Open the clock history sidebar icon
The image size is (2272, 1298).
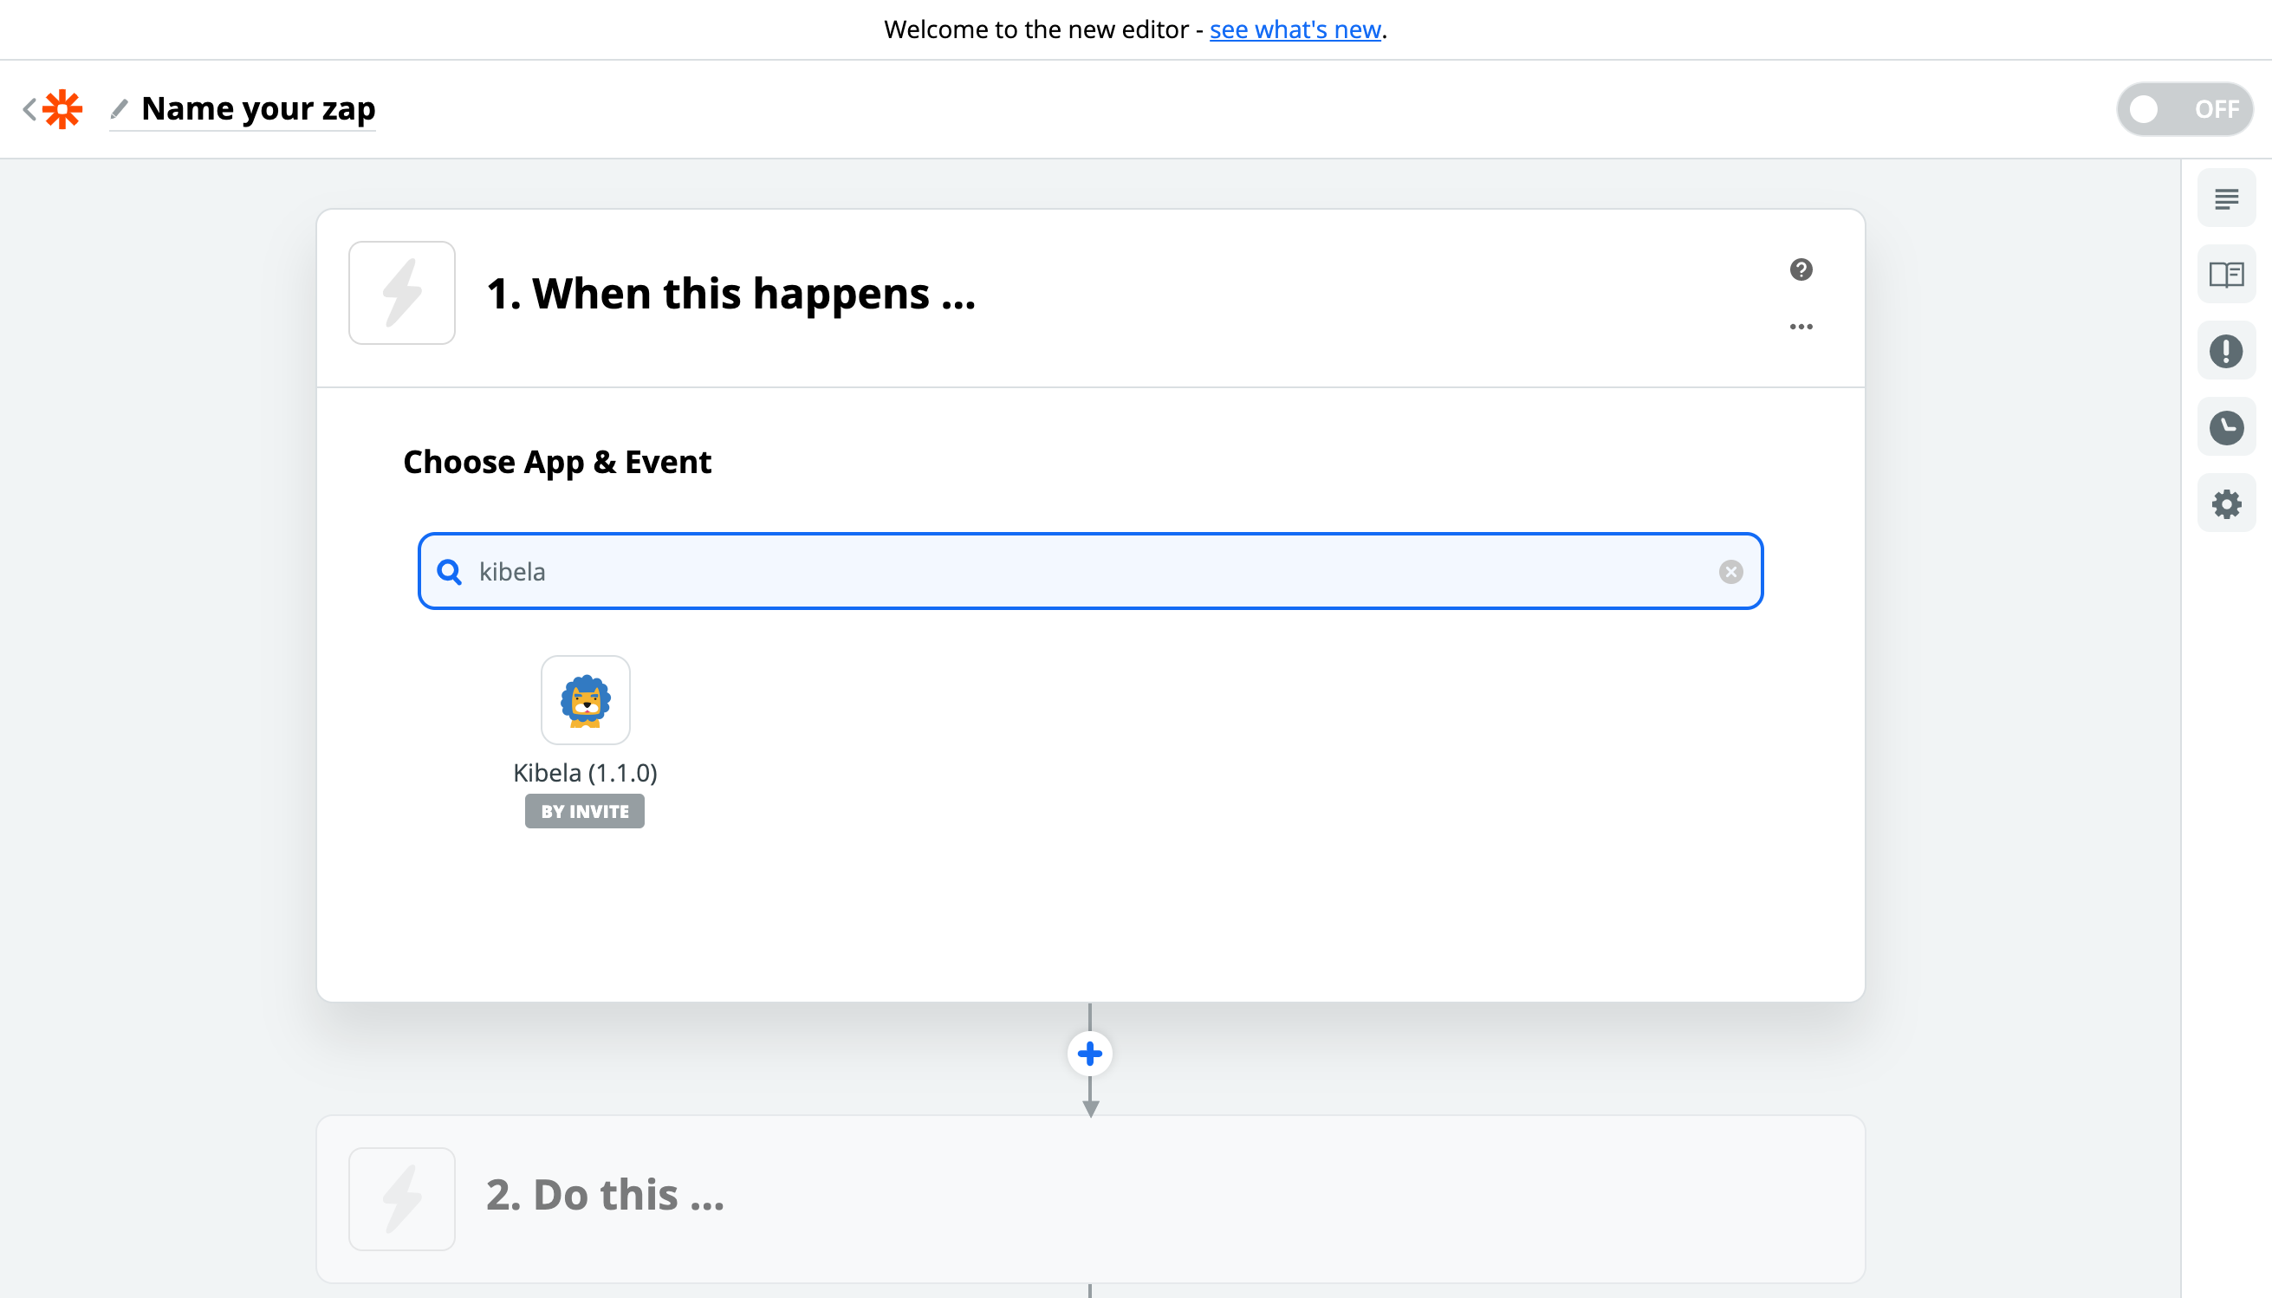tap(2226, 428)
